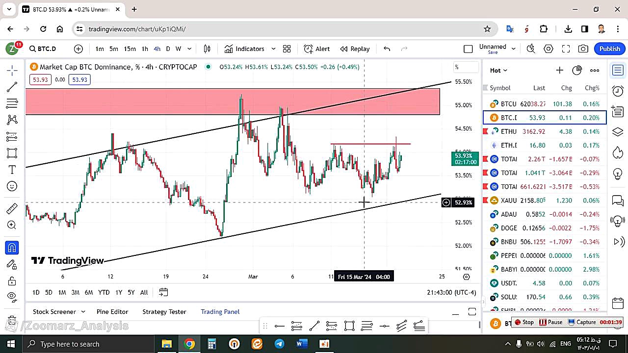Open the candle chart style selector
Viewport: 628px width, 353px height.
207,49
